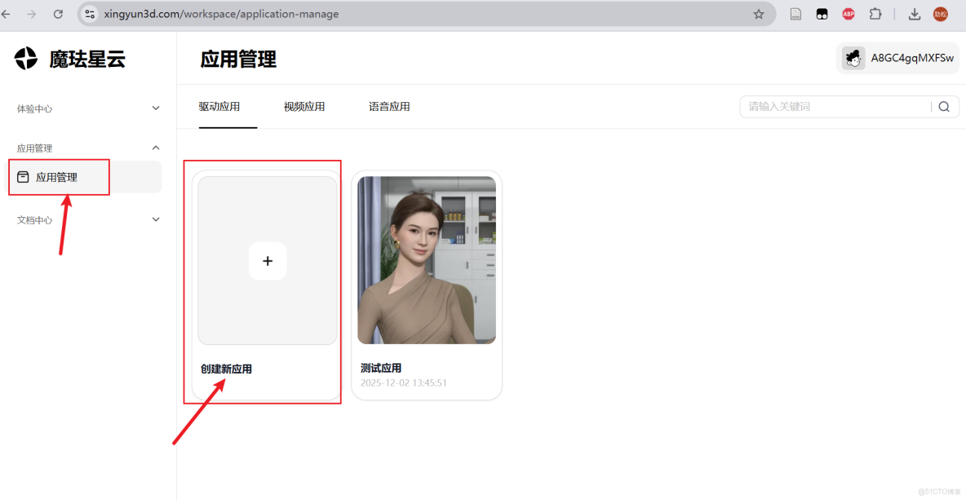Click the plus icon to create new application

(x=268, y=261)
